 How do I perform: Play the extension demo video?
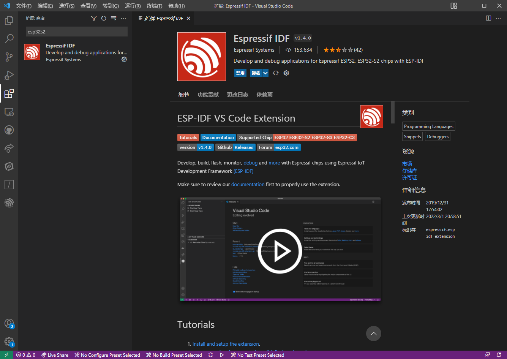point(280,251)
